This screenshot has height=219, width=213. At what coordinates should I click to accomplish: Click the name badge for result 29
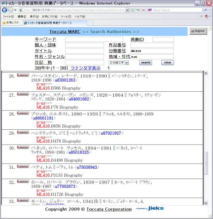pos(23,132)
